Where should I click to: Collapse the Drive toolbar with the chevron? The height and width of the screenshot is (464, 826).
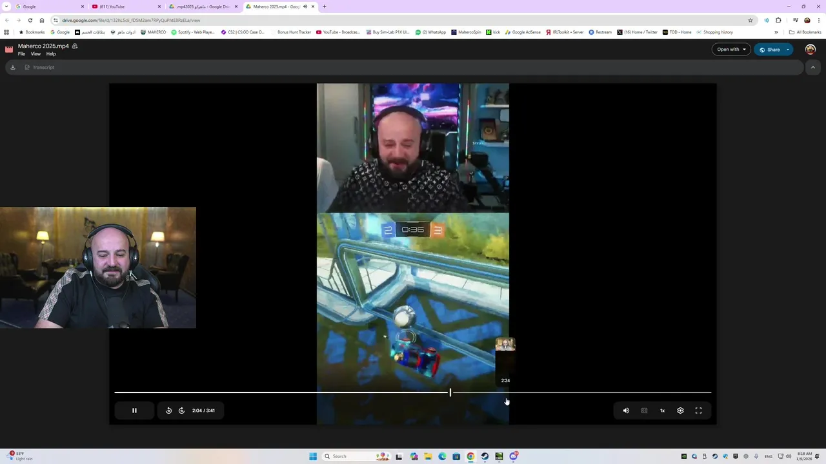point(813,67)
